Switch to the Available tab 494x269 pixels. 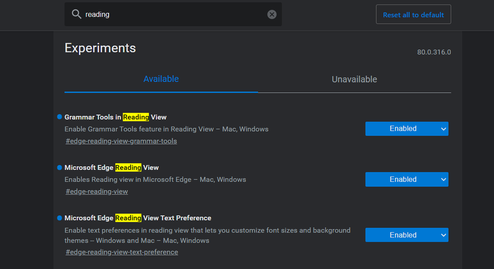(x=161, y=79)
